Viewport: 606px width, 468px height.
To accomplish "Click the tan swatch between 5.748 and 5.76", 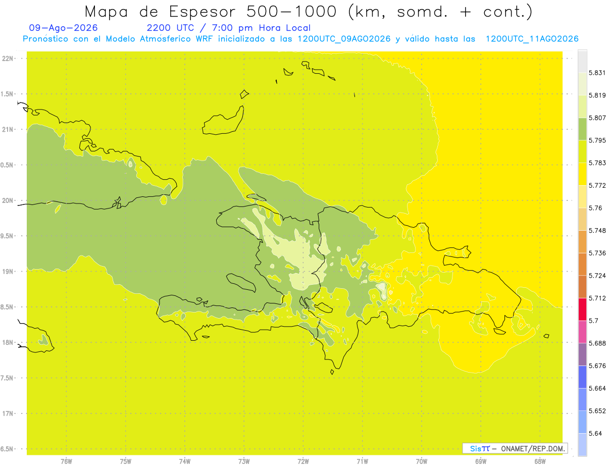I will [582, 219].
